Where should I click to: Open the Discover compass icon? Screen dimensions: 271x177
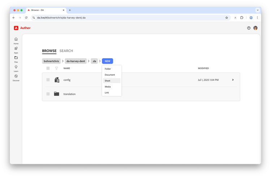(x=16, y=76)
